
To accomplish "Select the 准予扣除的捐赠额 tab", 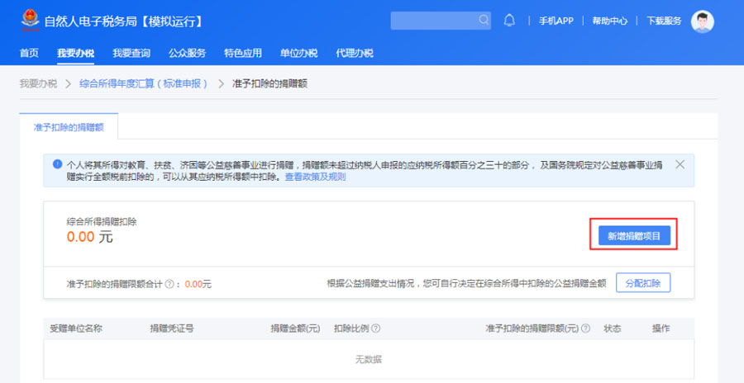I will point(69,128).
